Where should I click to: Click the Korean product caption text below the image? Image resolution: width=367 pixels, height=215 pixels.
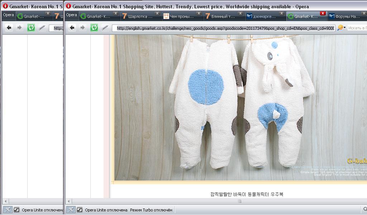pos(247,194)
